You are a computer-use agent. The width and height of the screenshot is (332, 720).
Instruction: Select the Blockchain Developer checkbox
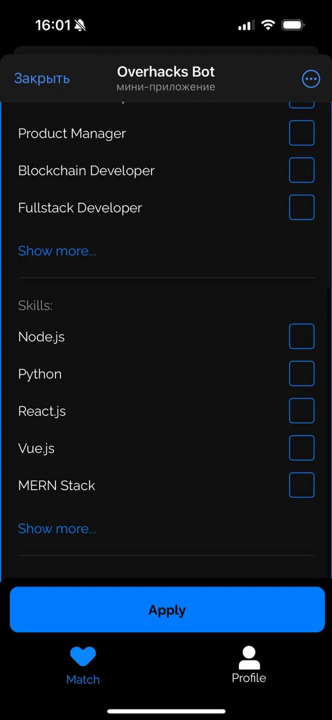302,170
